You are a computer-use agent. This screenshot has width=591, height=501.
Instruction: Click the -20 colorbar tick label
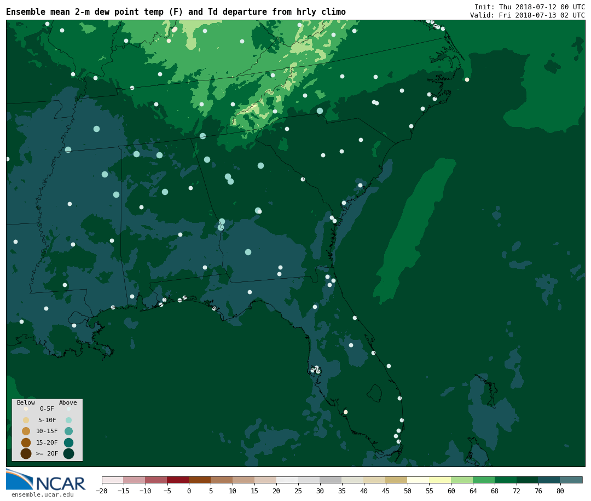[102, 491]
